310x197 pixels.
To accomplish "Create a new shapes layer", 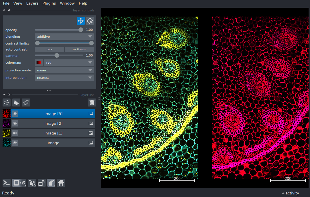I will (x=16, y=102).
